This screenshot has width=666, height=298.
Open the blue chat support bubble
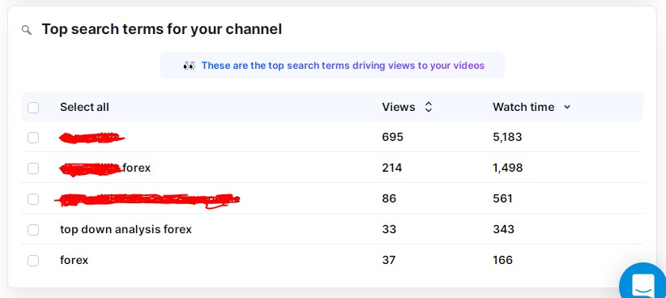pos(643,282)
